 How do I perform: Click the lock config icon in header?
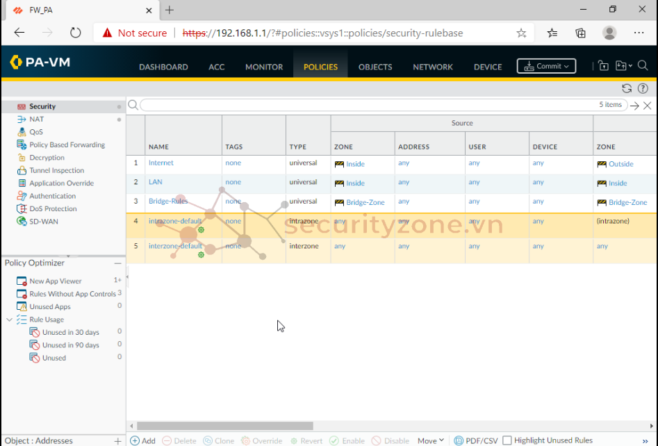[x=603, y=66]
